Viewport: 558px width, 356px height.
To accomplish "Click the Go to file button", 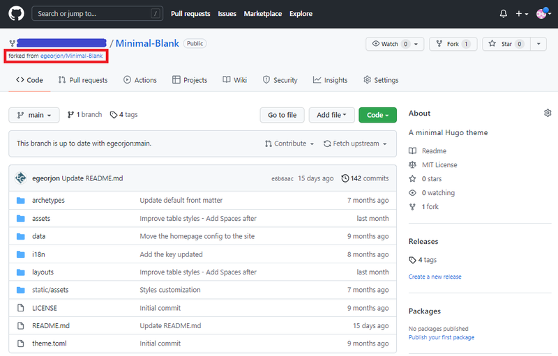I will [x=282, y=115].
